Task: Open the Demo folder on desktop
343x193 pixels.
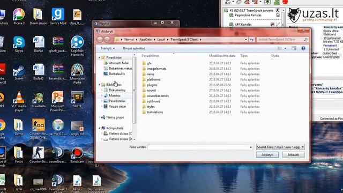Action: pos(19,128)
